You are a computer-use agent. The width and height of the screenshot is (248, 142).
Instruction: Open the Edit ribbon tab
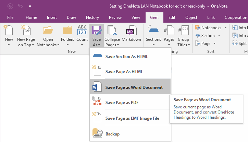[x=172, y=17]
